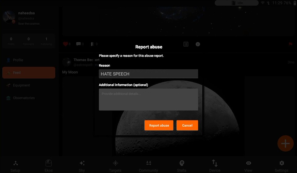Viewport: 297px width, 173px height.
Task: Click the red flag report icon
Action: pos(291,44)
